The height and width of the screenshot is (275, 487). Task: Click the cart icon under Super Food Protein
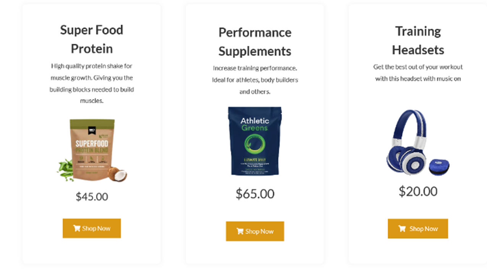[x=77, y=228]
